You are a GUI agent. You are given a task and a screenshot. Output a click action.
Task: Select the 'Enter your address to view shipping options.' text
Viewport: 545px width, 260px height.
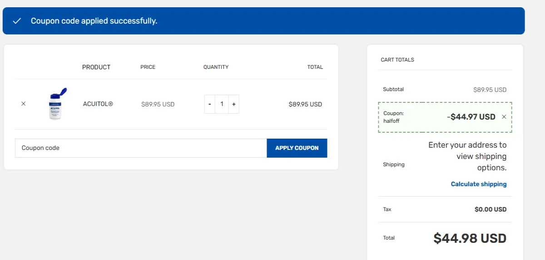pyautogui.click(x=468, y=156)
